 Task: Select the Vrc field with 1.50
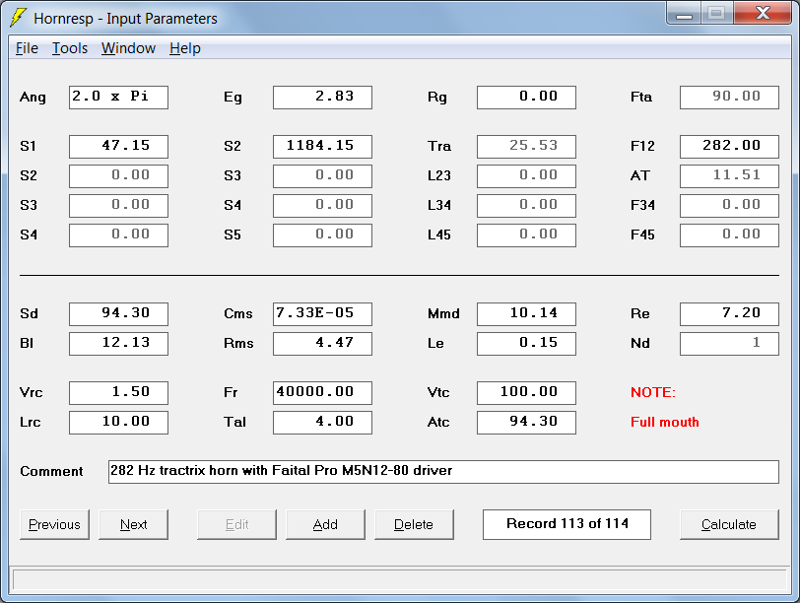118,393
